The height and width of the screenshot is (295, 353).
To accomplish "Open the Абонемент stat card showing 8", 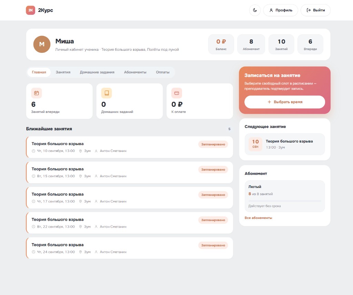I will (251, 44).
